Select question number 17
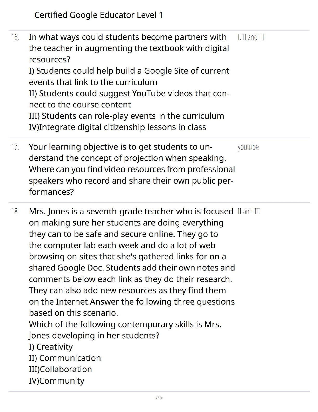This screenshot has width=318, height=412. click(x=15, y=147)
